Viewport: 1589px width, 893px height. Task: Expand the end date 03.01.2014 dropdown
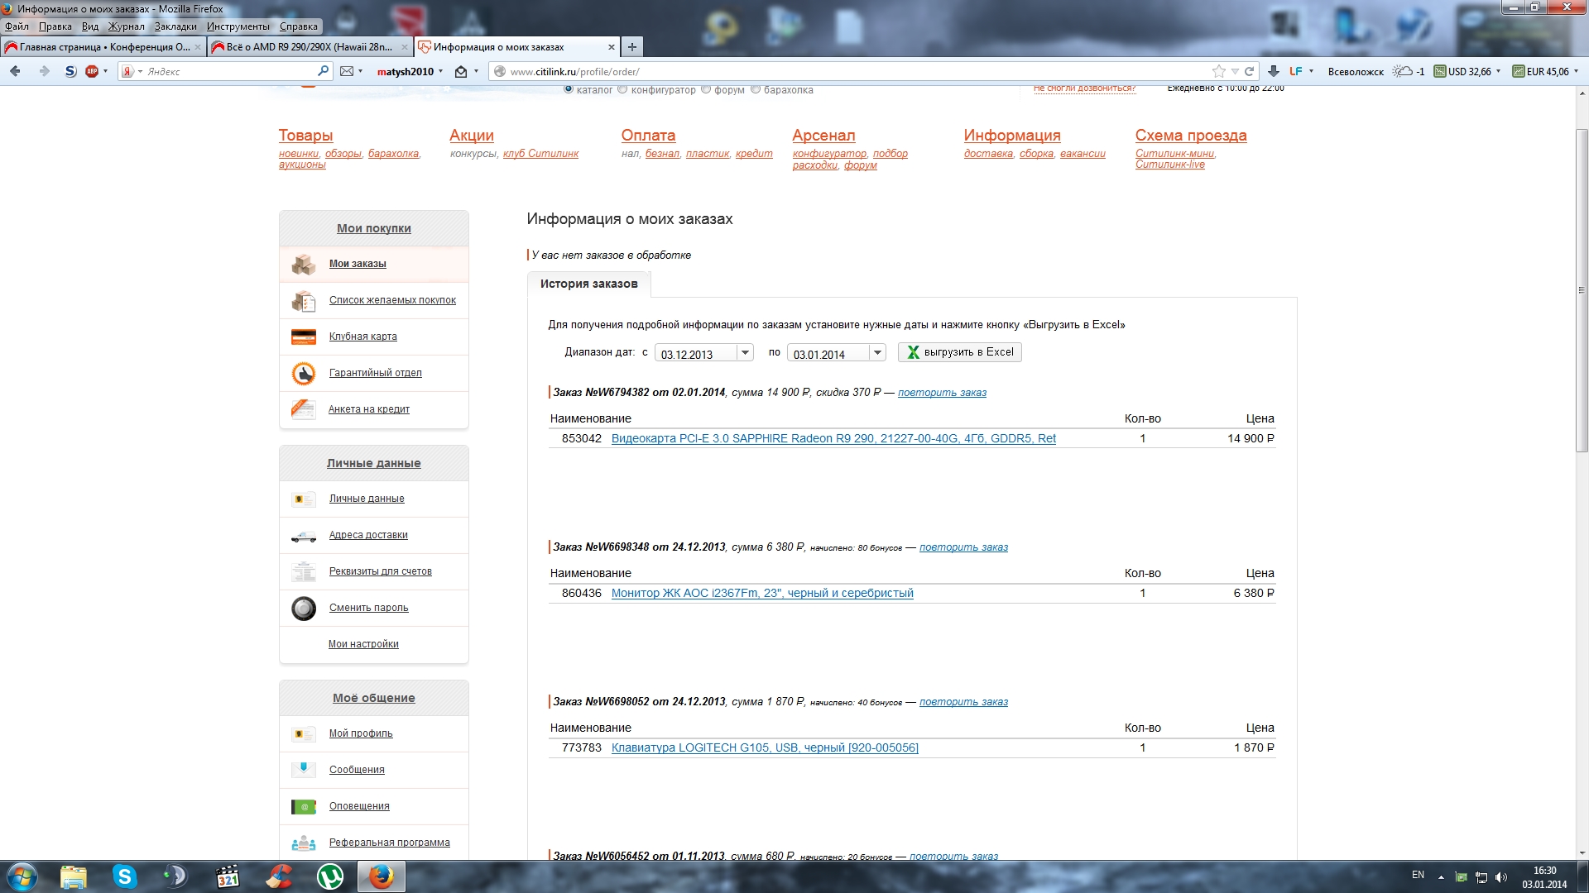[x=877, y=353]
